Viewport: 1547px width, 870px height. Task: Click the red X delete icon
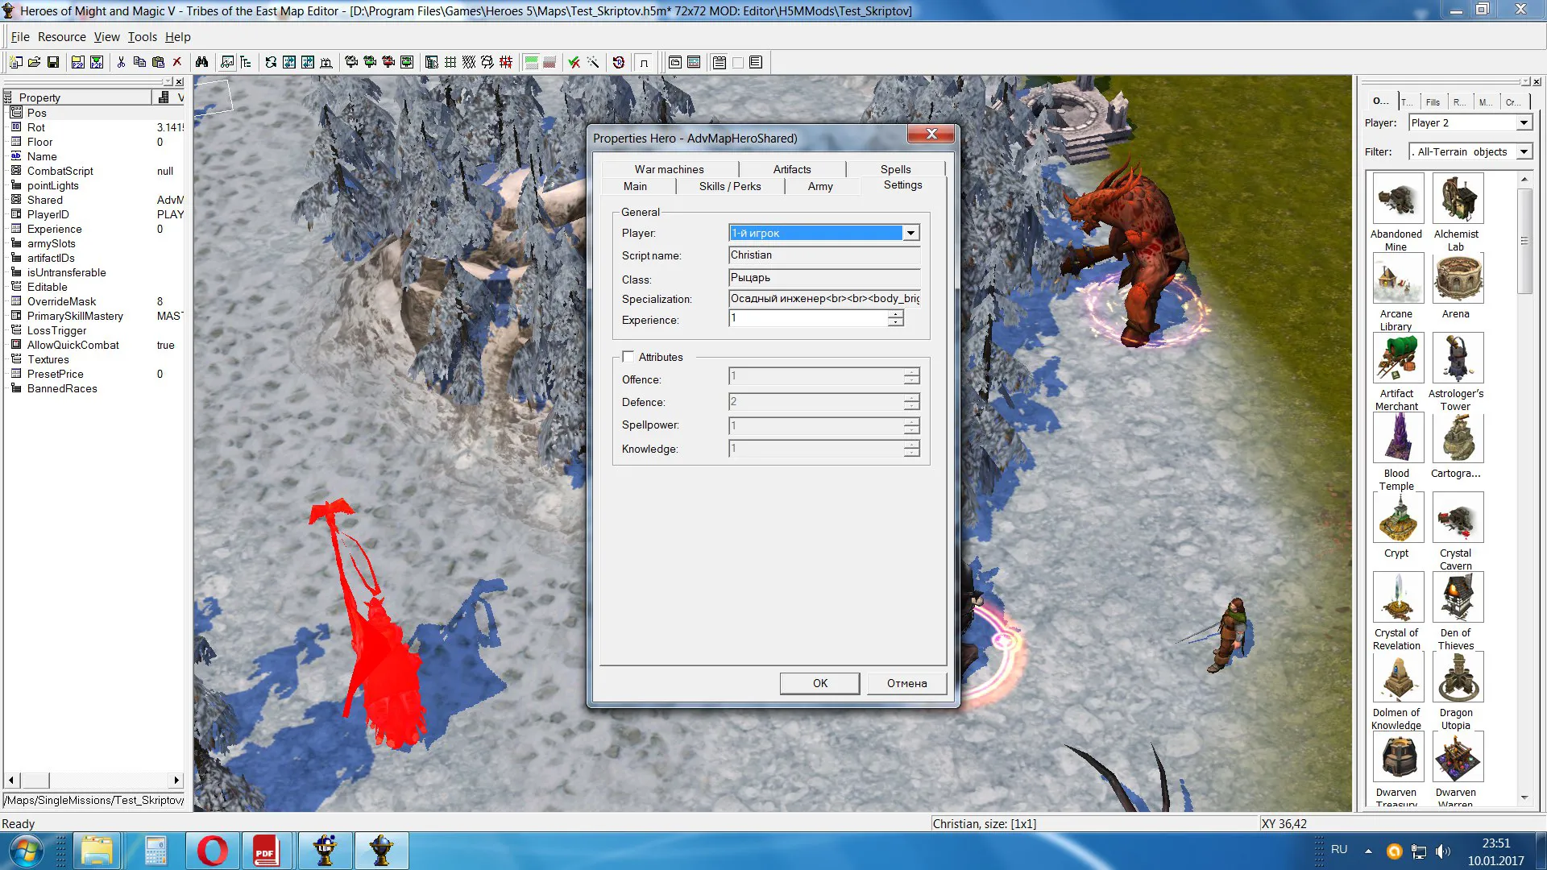pos(177,62)
